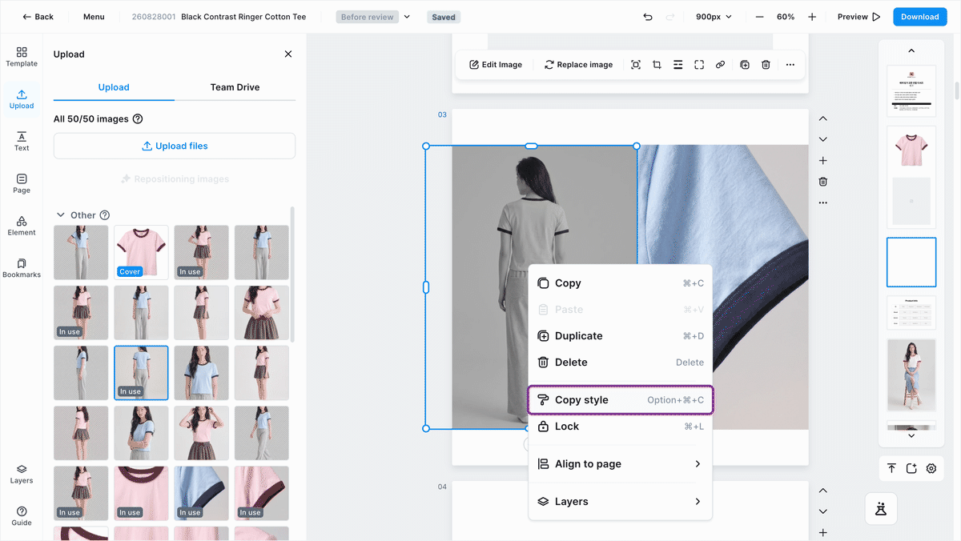
Task: Open the three-dot more options in the image toolbar
Action: [x=790, y=65]
